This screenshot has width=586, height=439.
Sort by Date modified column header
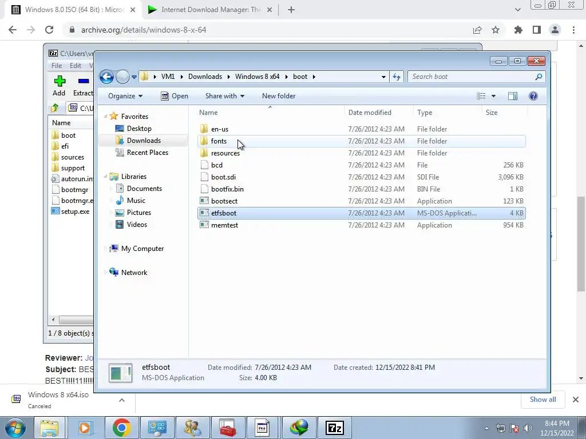click(x=379, y=113)
